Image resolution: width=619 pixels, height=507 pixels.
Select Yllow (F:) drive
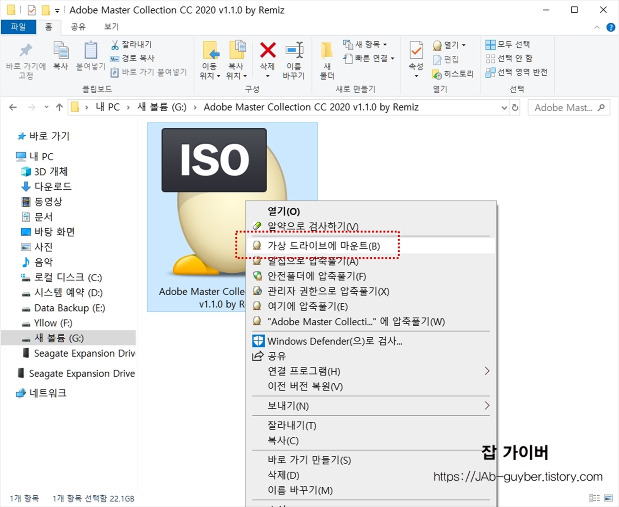[47, 323]
